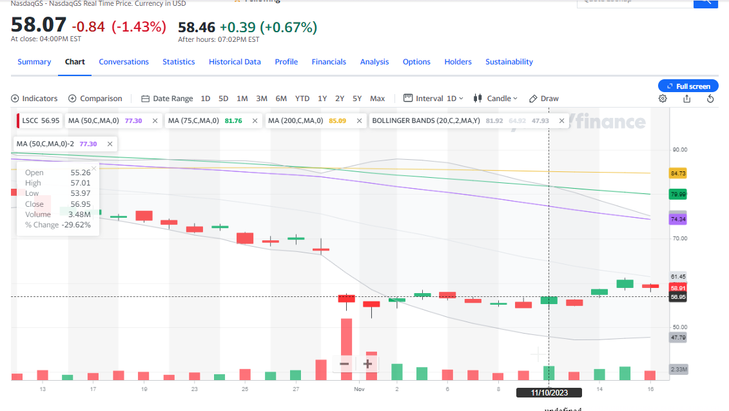Open the Financials tab
This screenshot has width=729, height=411.
pyautogui.click(x=329, y=62)
